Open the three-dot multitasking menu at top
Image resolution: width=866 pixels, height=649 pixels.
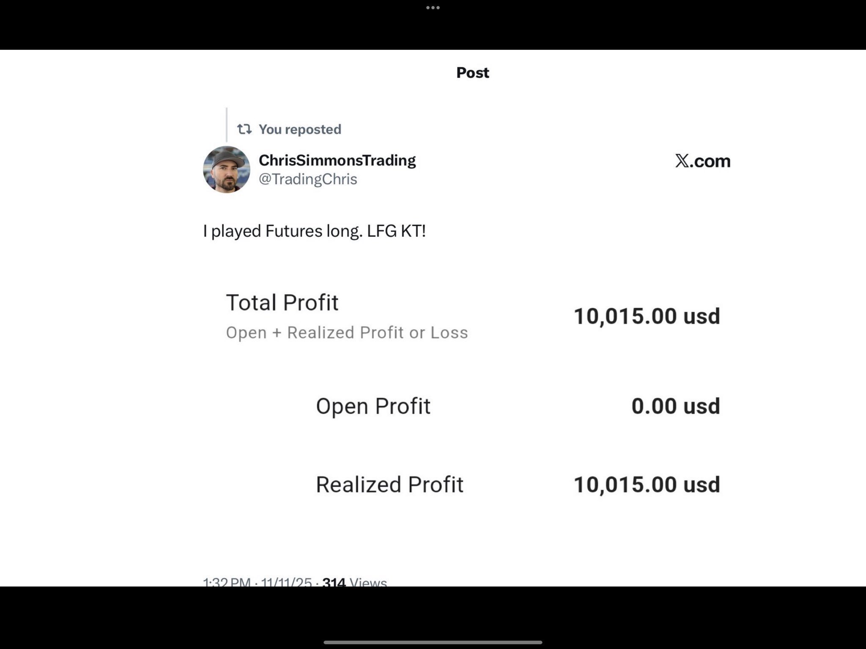click(x=433, y=8)
